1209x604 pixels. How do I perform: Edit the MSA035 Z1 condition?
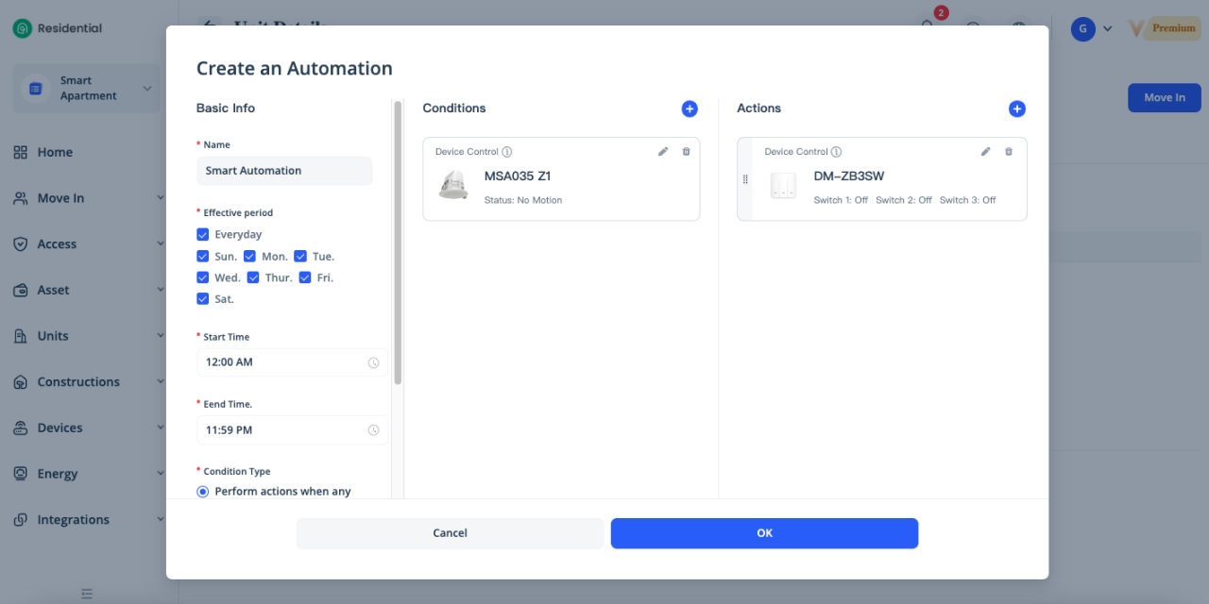[x=663, y=152]
